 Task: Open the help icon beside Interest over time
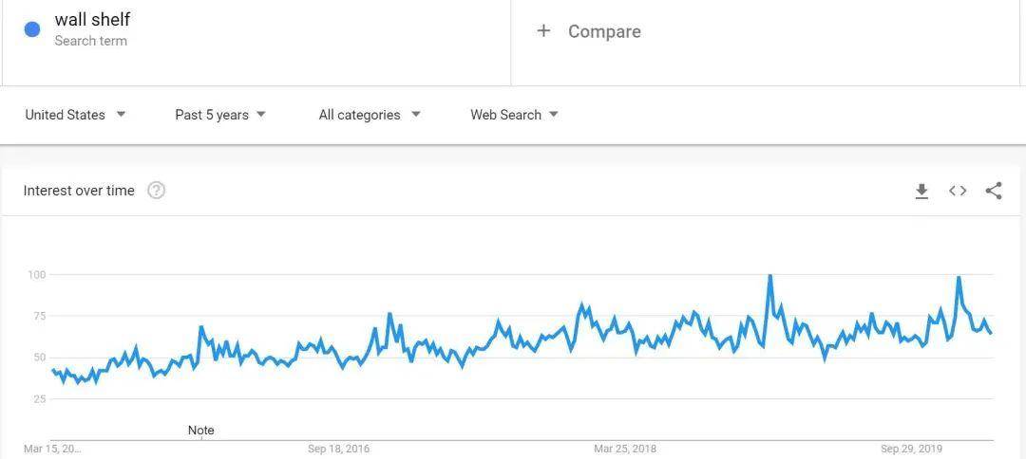(x=156, y=191)
